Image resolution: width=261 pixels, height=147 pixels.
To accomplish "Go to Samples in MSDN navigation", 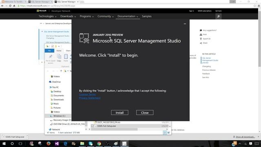I will (147, 16).
